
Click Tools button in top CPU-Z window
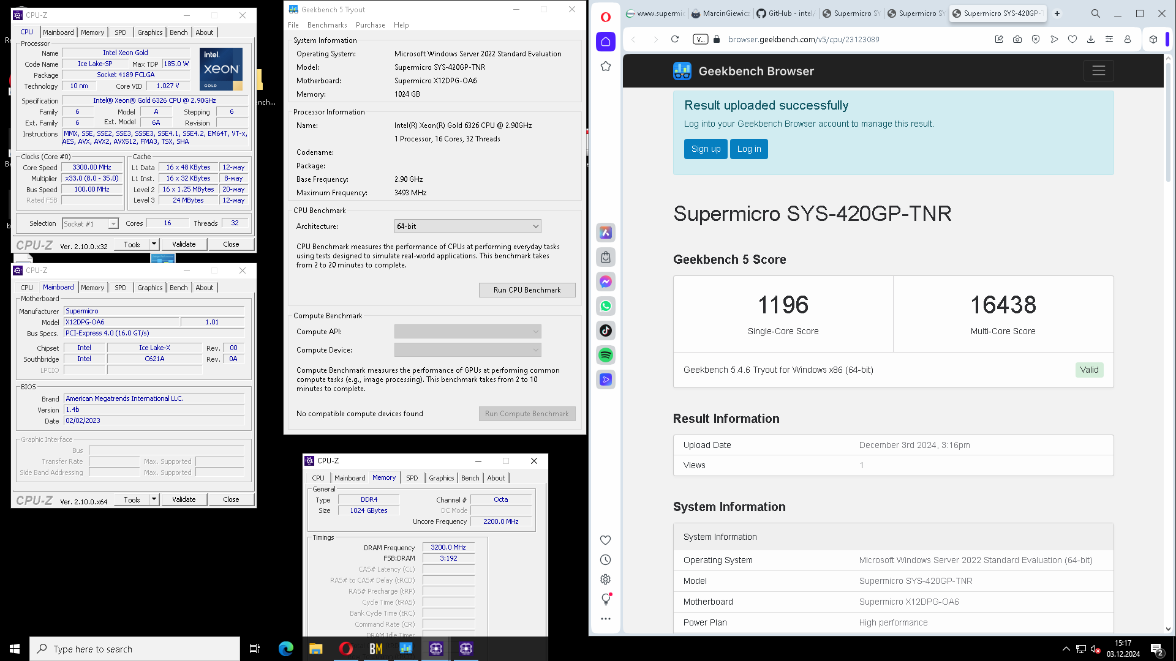click(132, 244)
